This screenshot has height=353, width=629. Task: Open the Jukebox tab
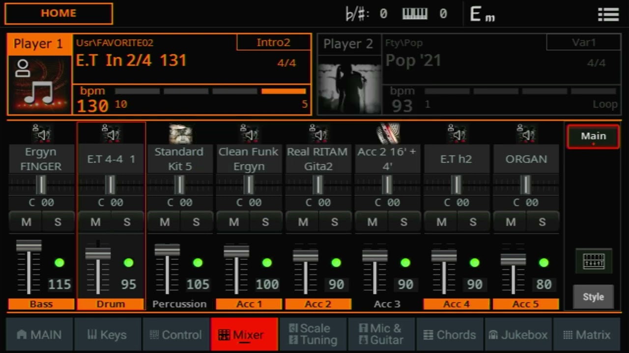point(518,334)
